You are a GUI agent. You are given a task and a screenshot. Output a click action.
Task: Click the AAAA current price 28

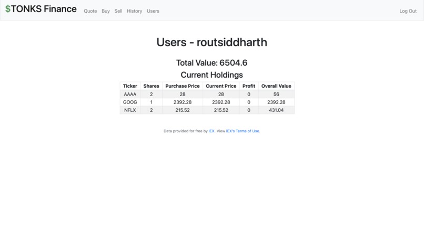[x=221, y=94]
